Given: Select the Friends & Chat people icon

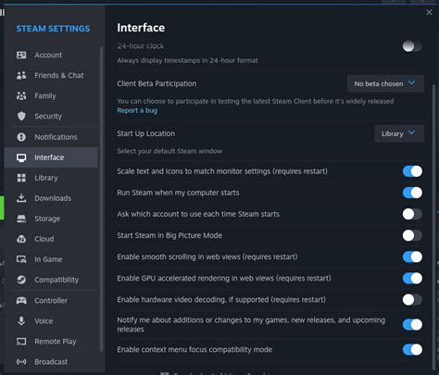Looking at the screenshot, I should 21,75.
